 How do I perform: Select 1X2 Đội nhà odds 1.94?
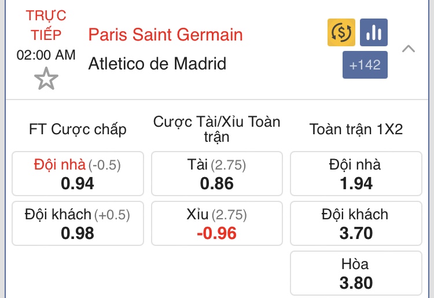click(356, 174)
